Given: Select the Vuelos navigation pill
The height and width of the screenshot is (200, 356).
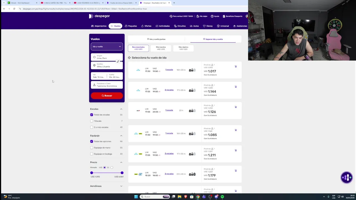Looking at the screenshot, I should (x=115, y=26).
